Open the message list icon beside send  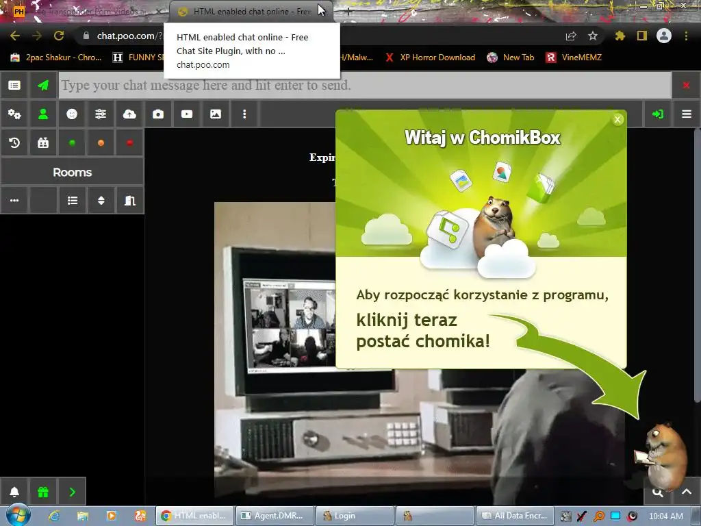[14, 85]
